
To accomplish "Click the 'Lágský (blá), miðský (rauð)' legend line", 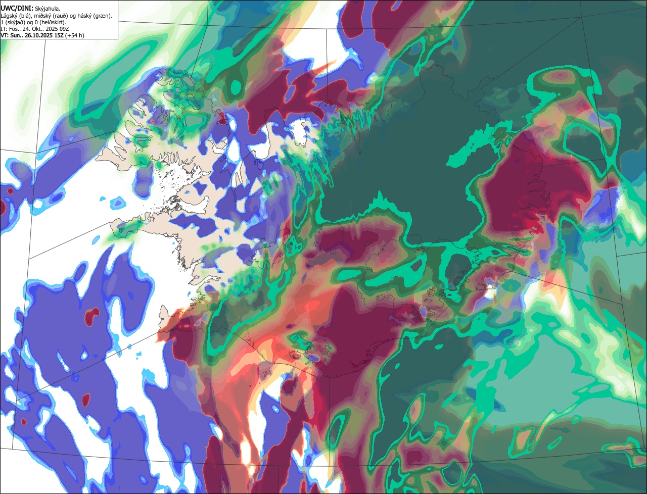I will 57,16.
